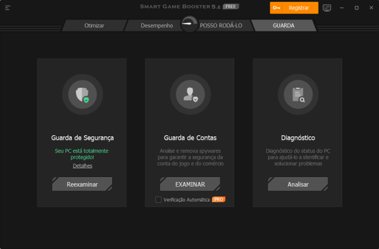Click the Registrar button
This screenshot has width=379, height=249.
click(294, 8)
